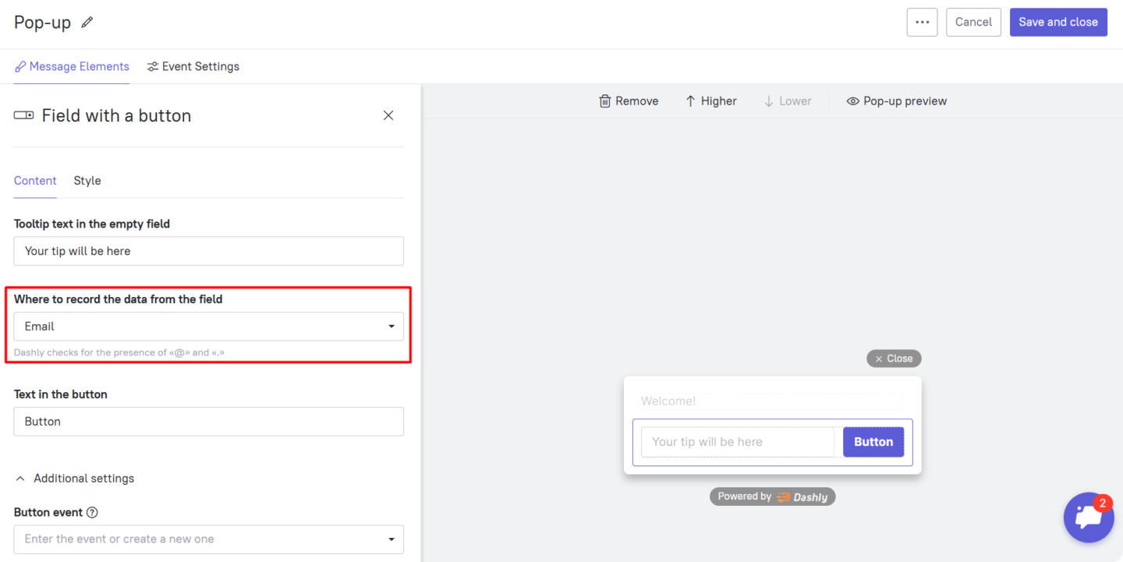Click the pencil icon to rename Pop-up
Screen dimensions: 1123x562
point(87,23)
